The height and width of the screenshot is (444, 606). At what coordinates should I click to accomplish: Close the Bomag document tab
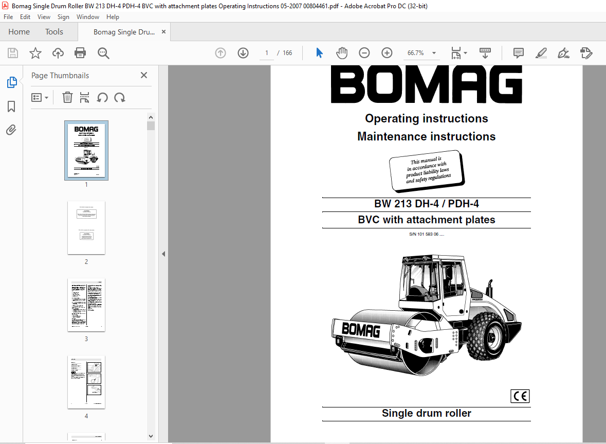click(163, 32)
